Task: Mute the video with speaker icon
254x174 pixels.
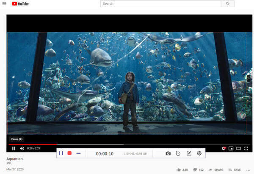Action: pos(22,148)
